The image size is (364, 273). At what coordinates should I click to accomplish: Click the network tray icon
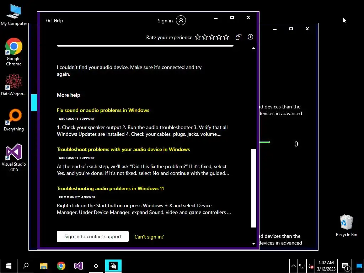tap(302, 266)
